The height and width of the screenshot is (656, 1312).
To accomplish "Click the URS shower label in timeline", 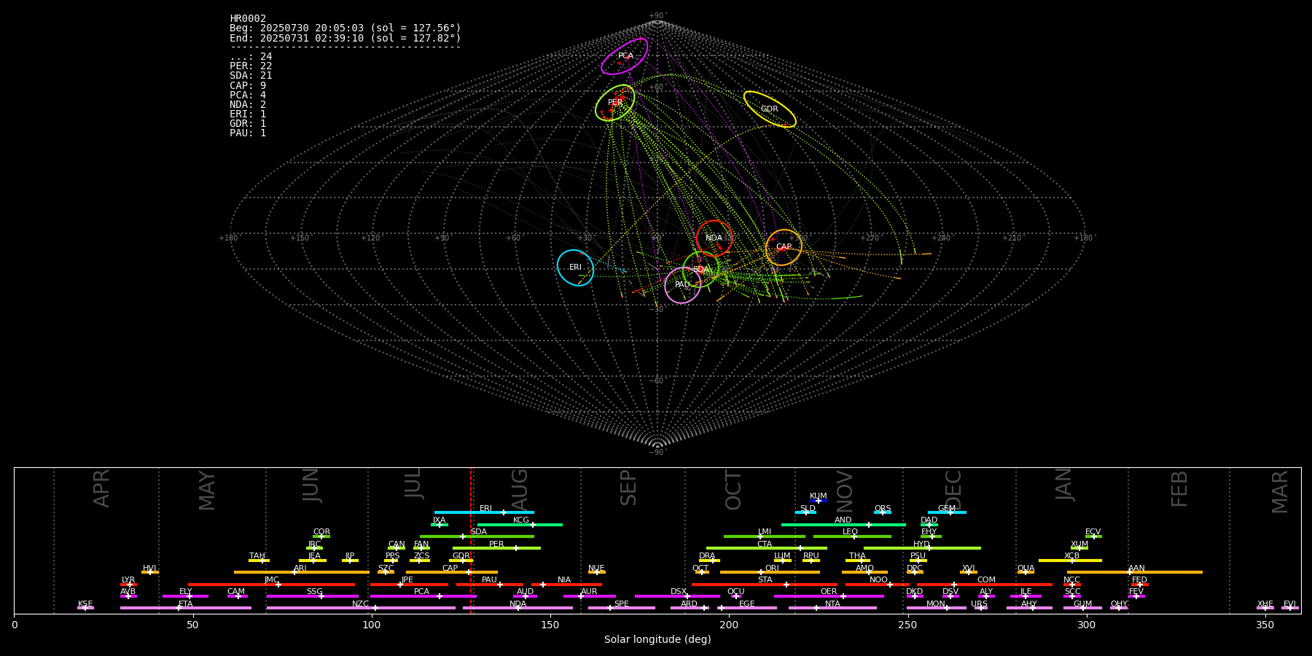I will coord(979,604).
